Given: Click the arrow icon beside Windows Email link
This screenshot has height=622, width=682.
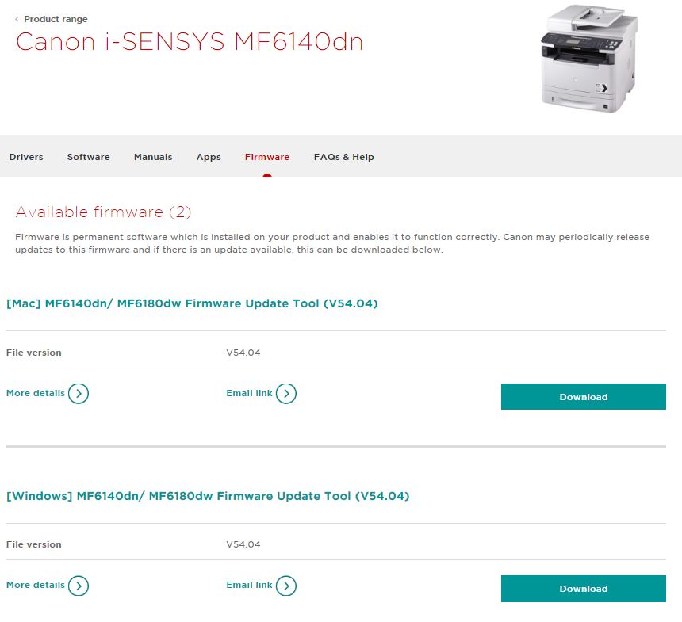Looking at the screenshot, I should pos(285,586).
